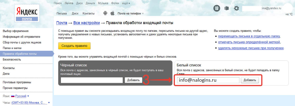Open the 'Выбор оформления' settings section
The height and width of the screenshot is (106, 295).
pos(16,31)
